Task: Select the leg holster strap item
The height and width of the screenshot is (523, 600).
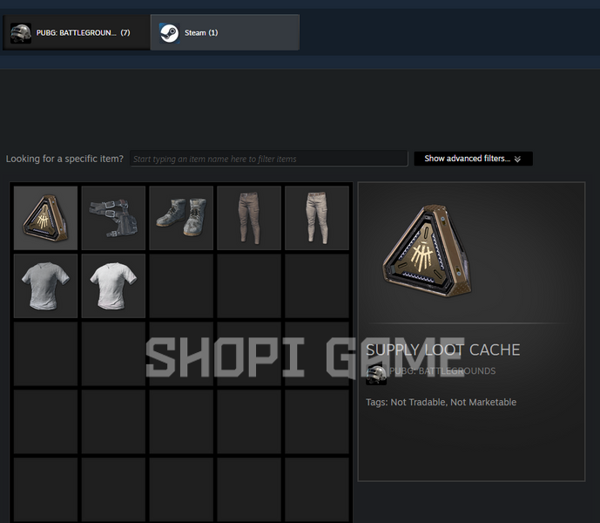Action: (113, 218)
